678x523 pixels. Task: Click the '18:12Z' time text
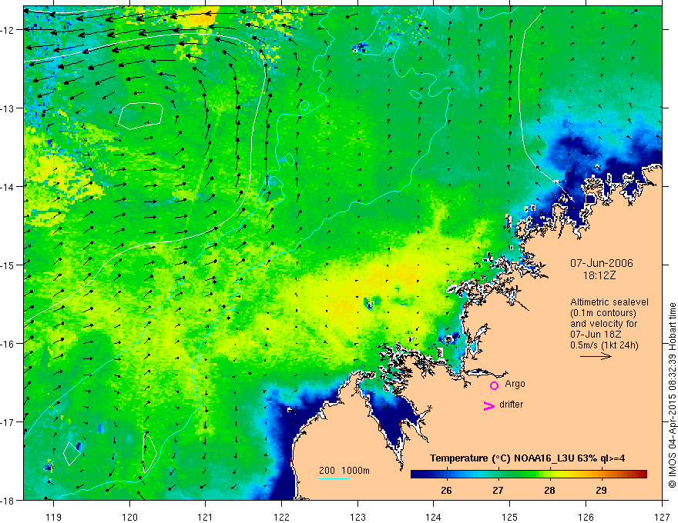coord(599,275)
